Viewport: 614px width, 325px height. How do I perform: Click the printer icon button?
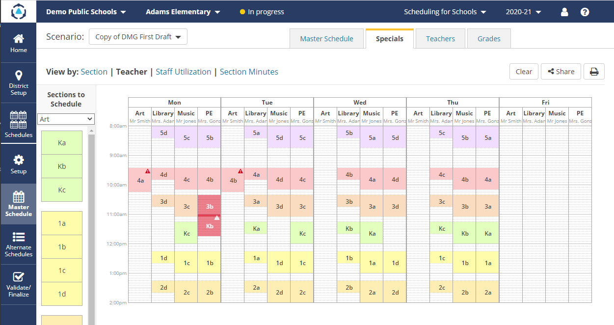594,72
